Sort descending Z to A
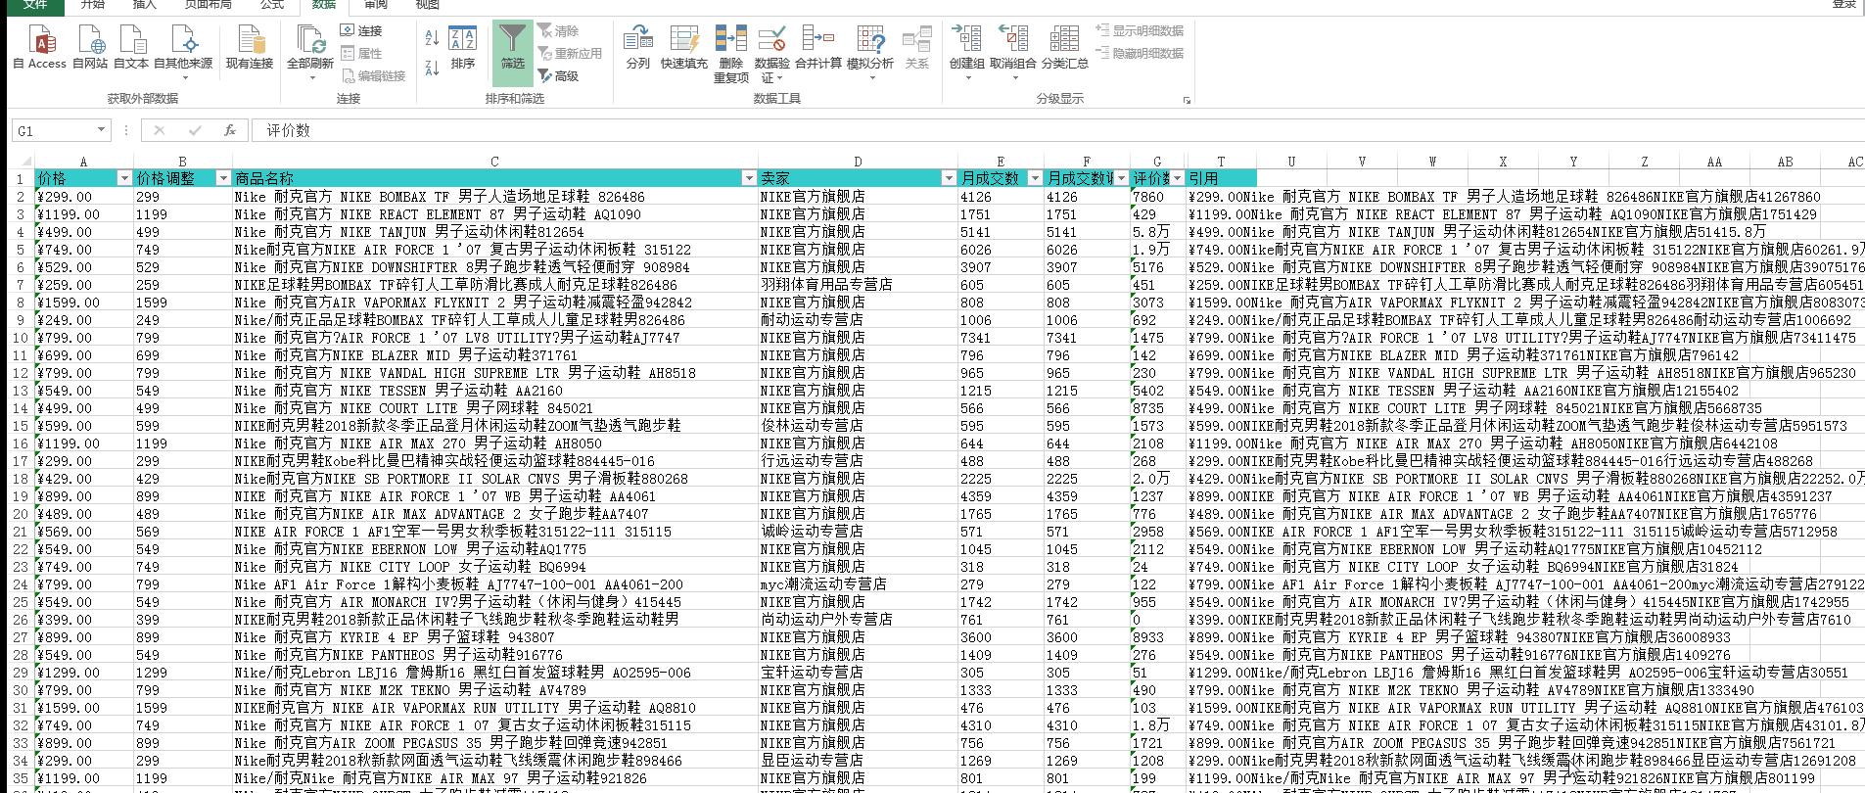 [432, 67]
